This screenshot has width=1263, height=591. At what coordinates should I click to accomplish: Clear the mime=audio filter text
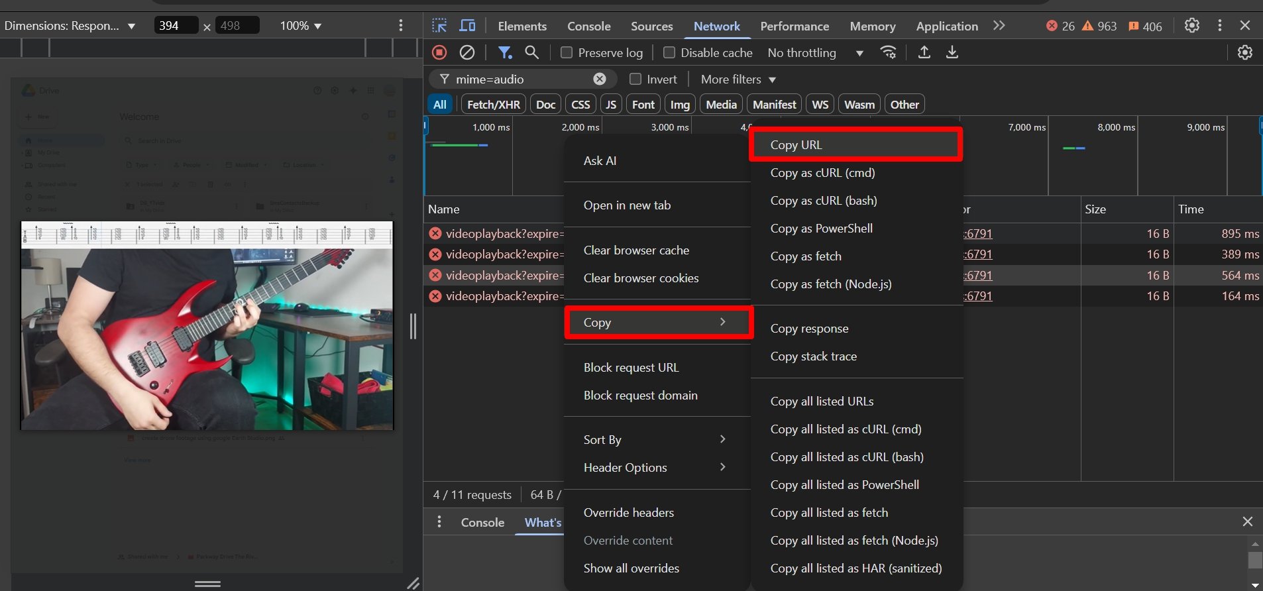(600, 79)
